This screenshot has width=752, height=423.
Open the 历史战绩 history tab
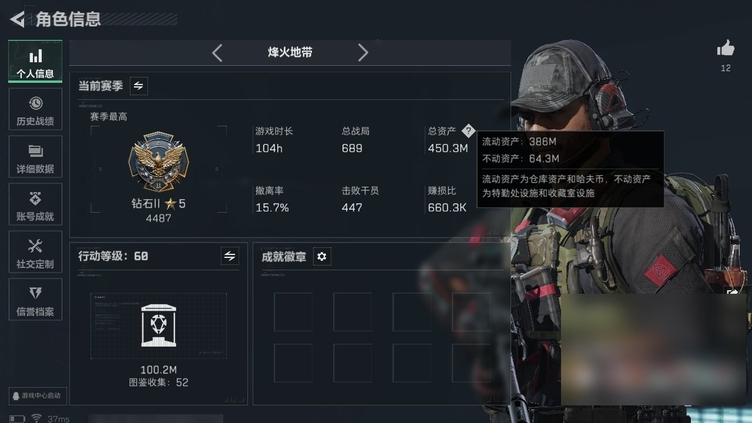coord(35,109)
